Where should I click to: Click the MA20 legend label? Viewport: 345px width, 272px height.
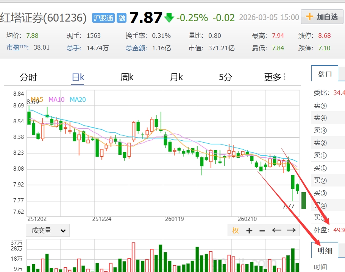78,99
